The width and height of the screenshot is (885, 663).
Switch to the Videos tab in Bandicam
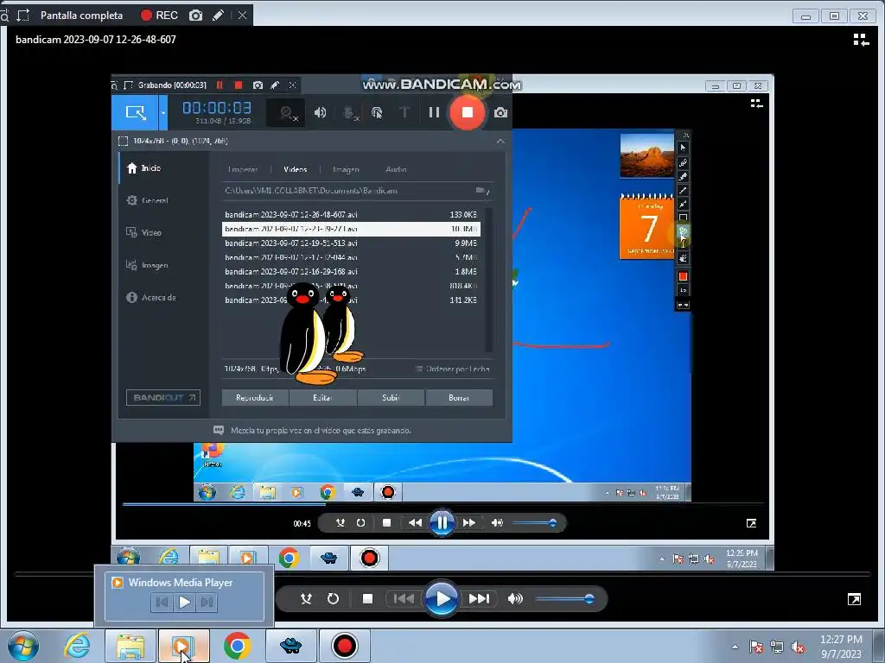[296, 169]
